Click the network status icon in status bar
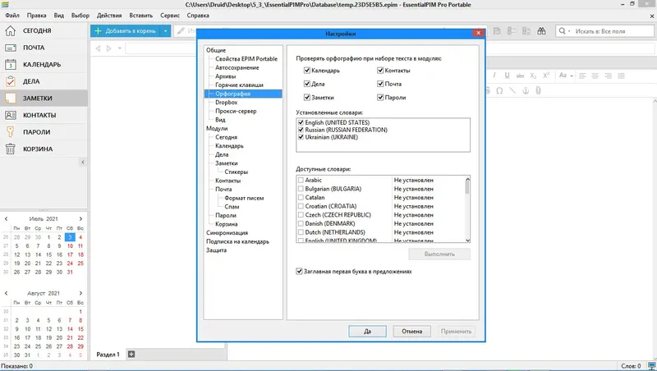This screenshot has width=657, height=371. click(x=651, y=366)
